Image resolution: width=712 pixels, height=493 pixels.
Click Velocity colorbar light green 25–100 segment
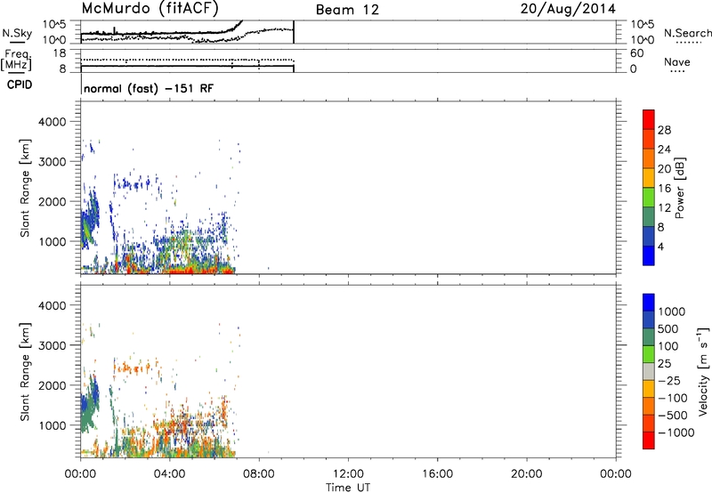coord(649,354)
